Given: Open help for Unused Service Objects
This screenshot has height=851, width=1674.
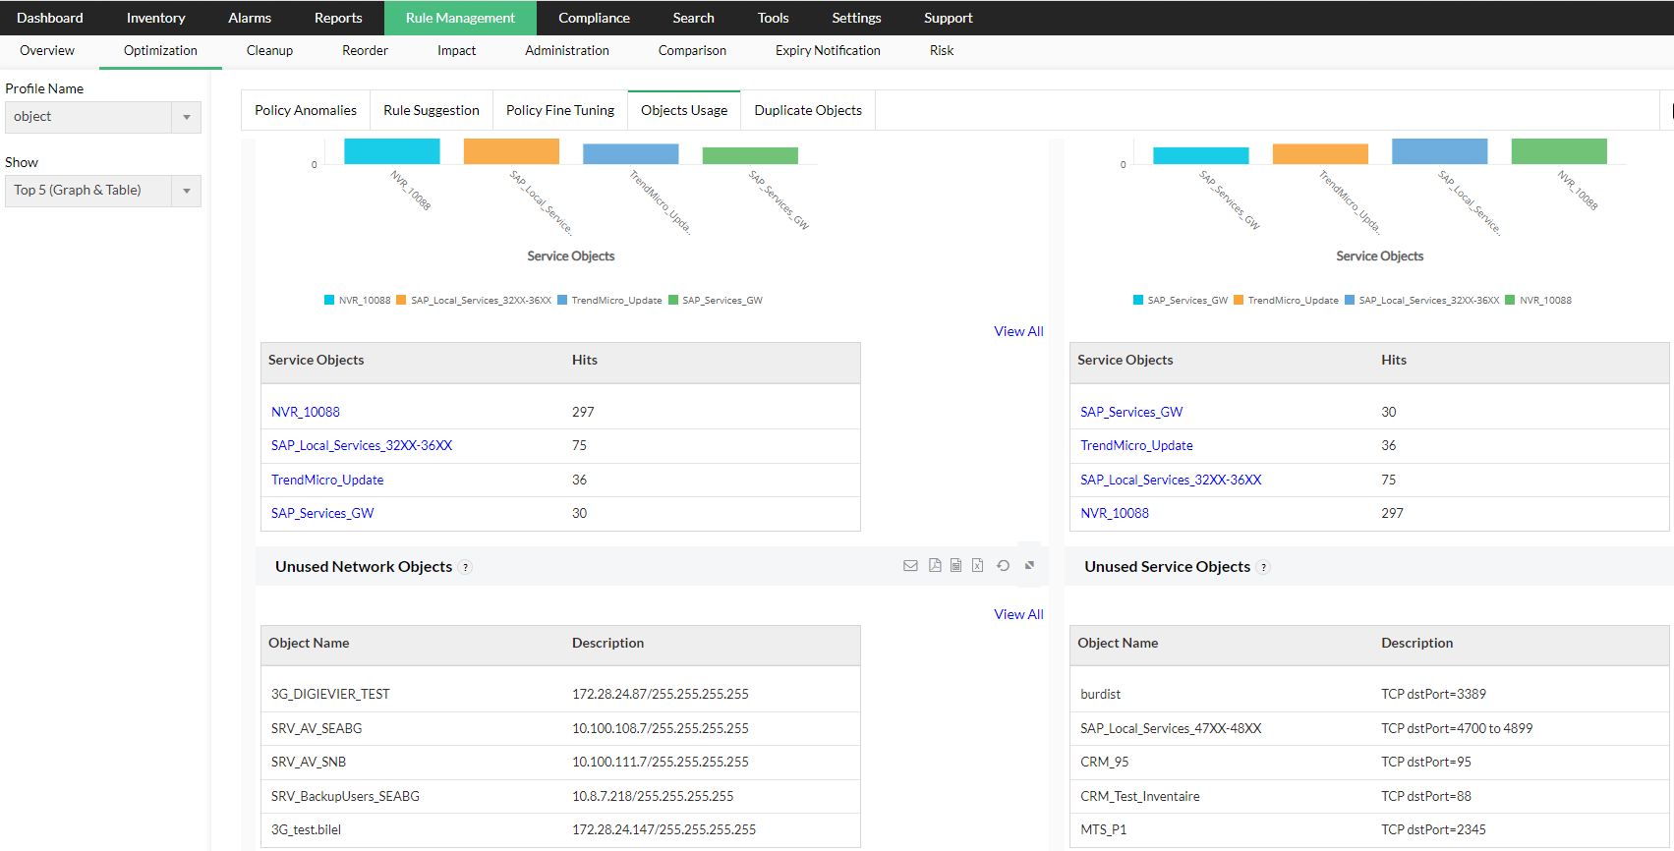Looking at the screenshot, I should pyautogui.click(x=1264, y=568).
